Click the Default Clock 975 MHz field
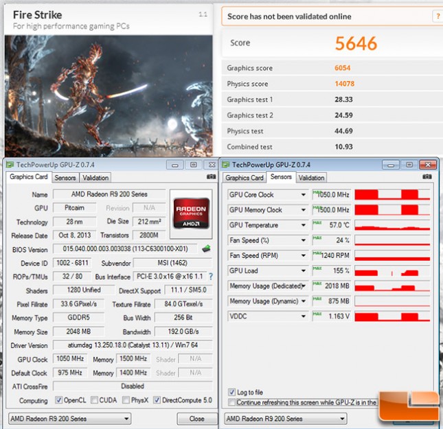This screenshot has width=443, height=429. tap(70, 373)
